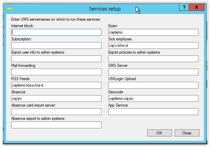Image resolution: width=210 pixels, height=147 pixels.
Task: Click the App Service input field
Action: click(153, 112)
